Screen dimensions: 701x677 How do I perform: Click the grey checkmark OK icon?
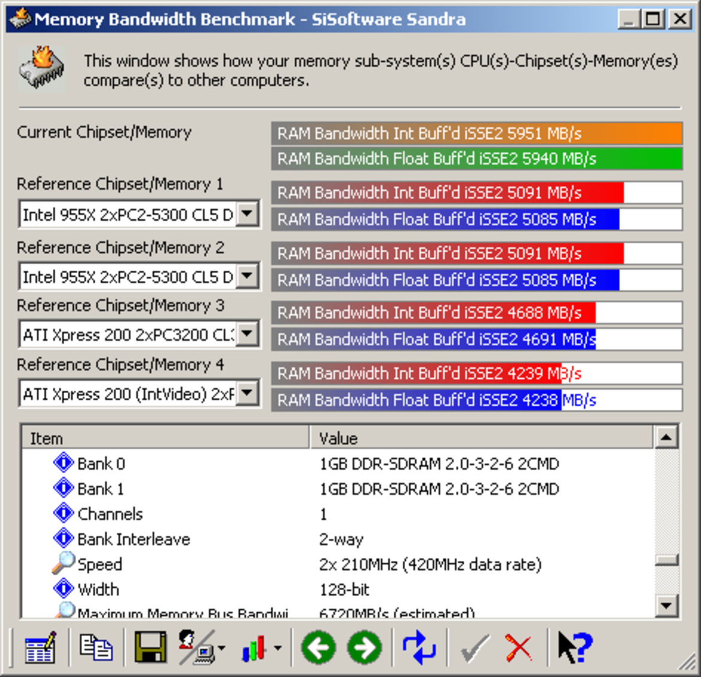[475, 648]
